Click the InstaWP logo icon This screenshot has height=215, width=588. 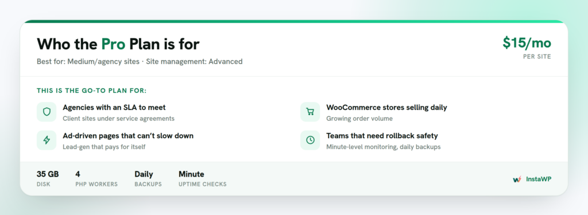click(517, 179)
